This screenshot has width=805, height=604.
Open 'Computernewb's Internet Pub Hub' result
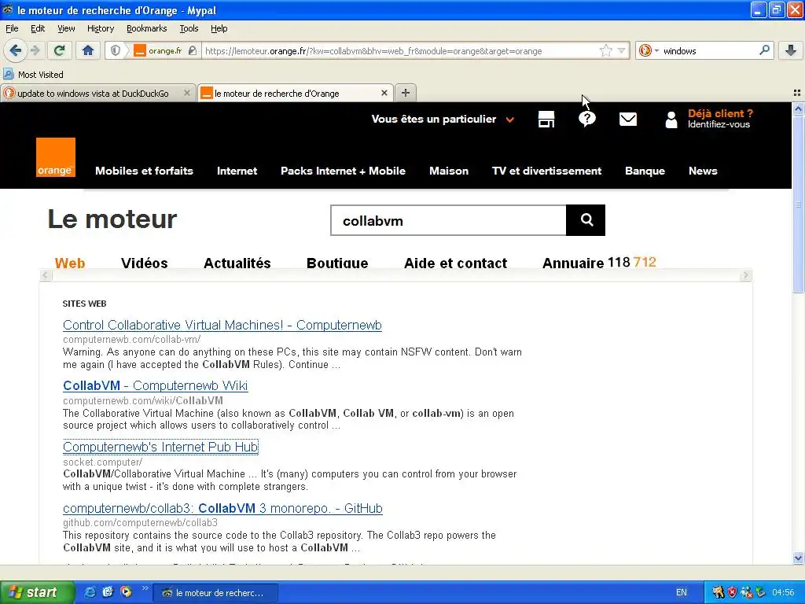click(160, 447)
